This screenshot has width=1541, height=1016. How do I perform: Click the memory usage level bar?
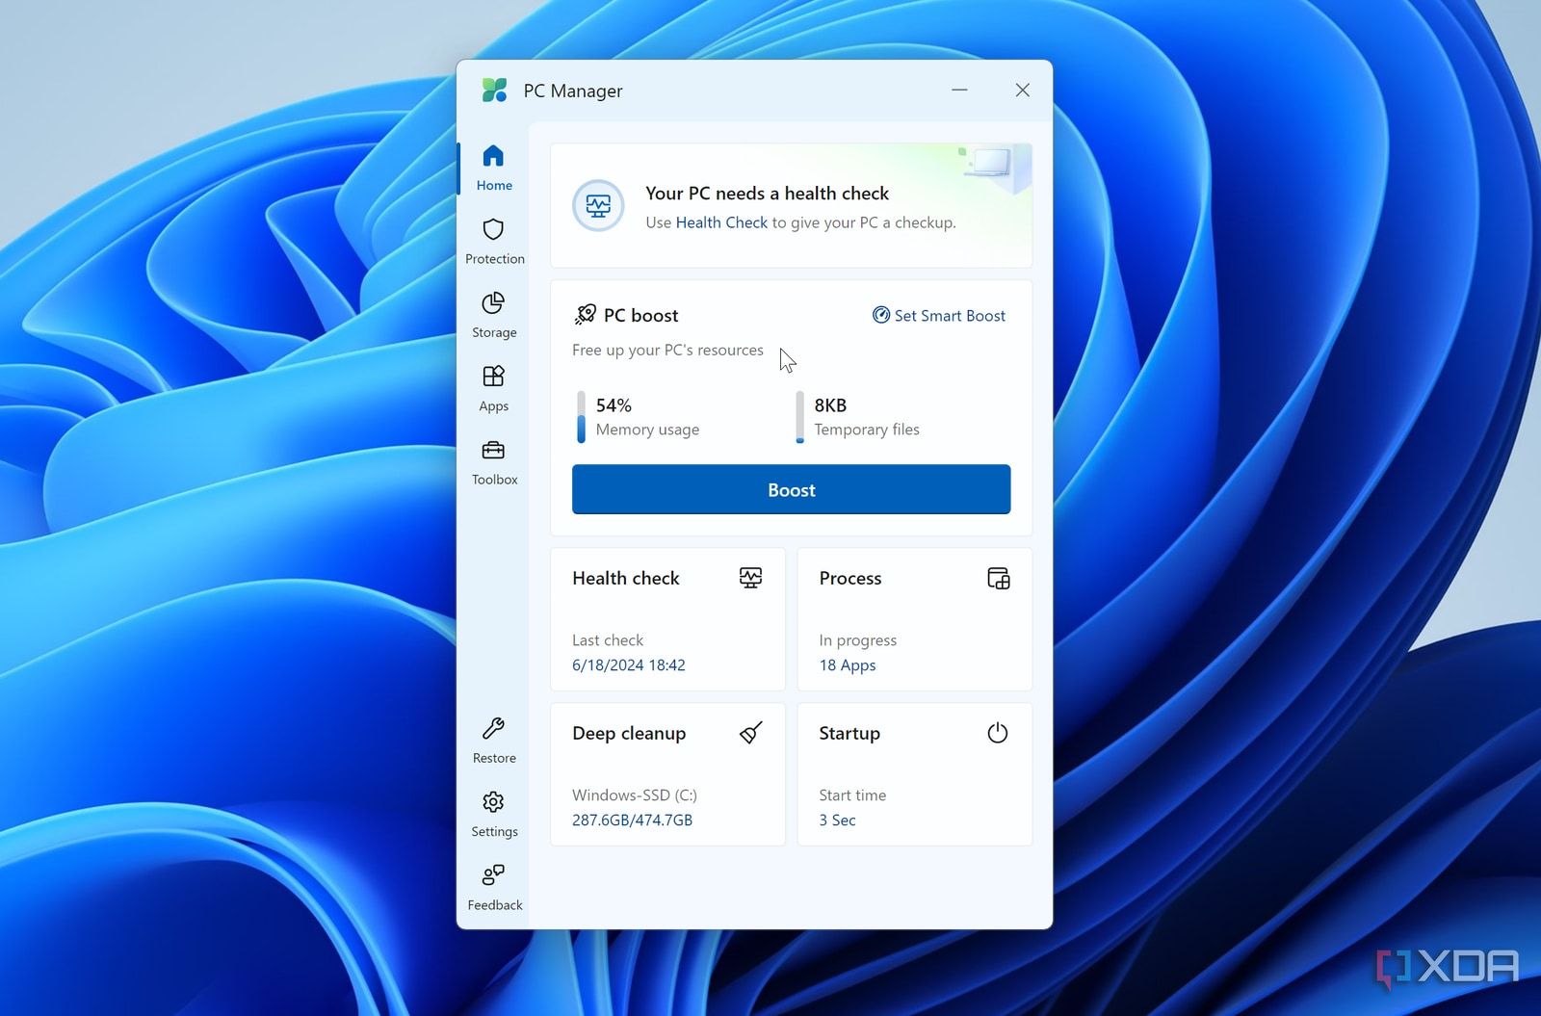(x=581, y=416)
